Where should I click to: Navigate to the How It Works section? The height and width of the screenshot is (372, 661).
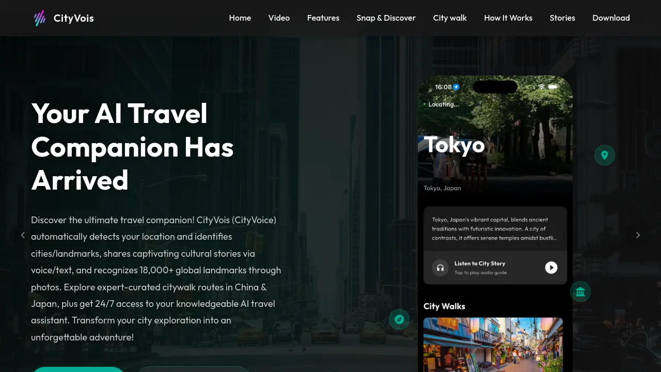508,18
